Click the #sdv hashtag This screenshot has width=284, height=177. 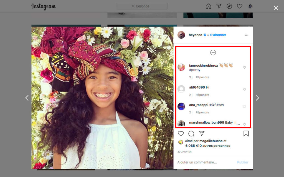click(x=220, y=105)
